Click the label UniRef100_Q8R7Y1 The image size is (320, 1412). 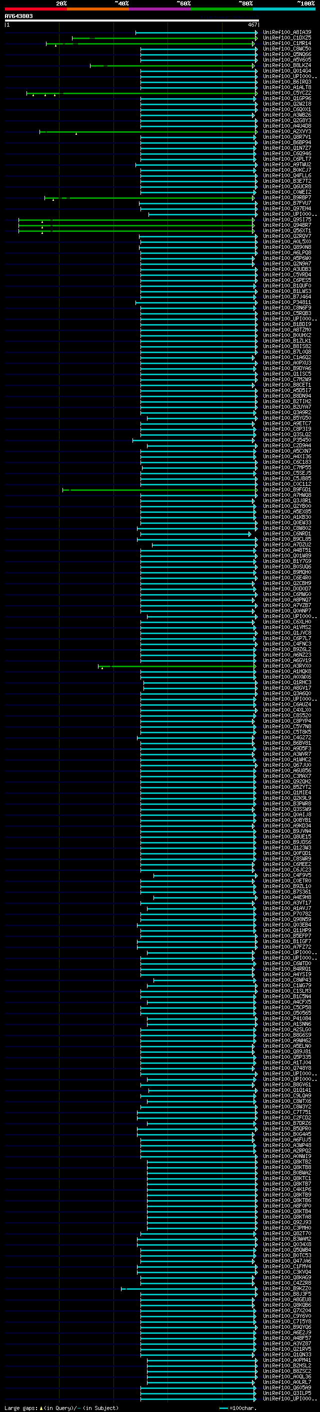[x=287, y=137]
